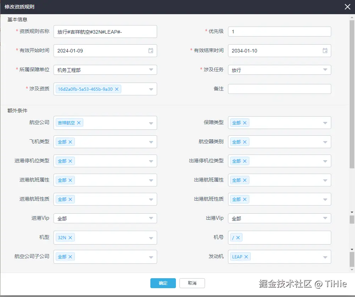Remove 全部 tag in 出港航班性质
Image resolution: width=355 pixels, height=297 pixels.
[245, 199]
